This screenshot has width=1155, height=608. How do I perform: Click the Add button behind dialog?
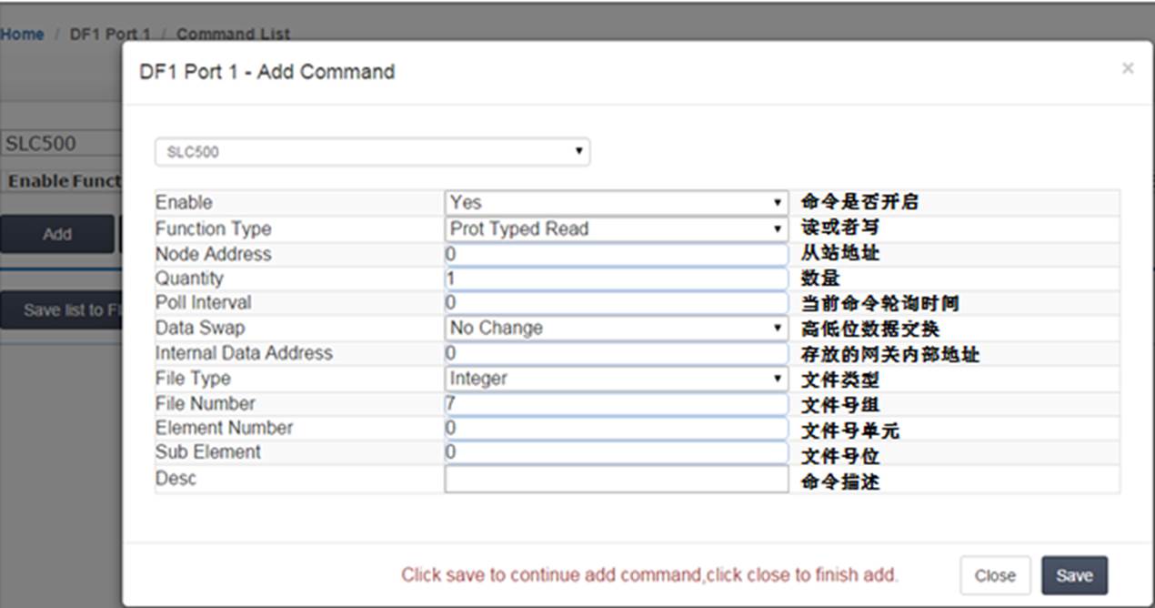point(56,234)
